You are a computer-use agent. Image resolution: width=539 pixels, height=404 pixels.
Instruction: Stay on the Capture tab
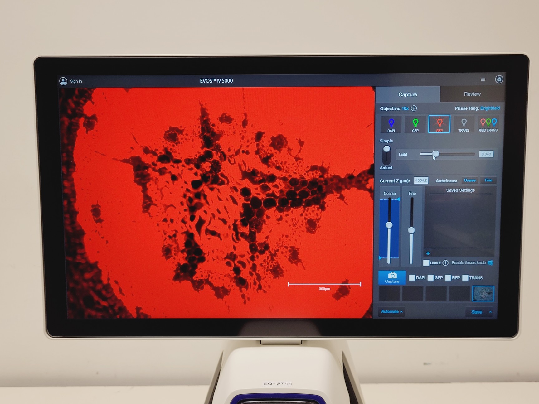coord(407,94)
